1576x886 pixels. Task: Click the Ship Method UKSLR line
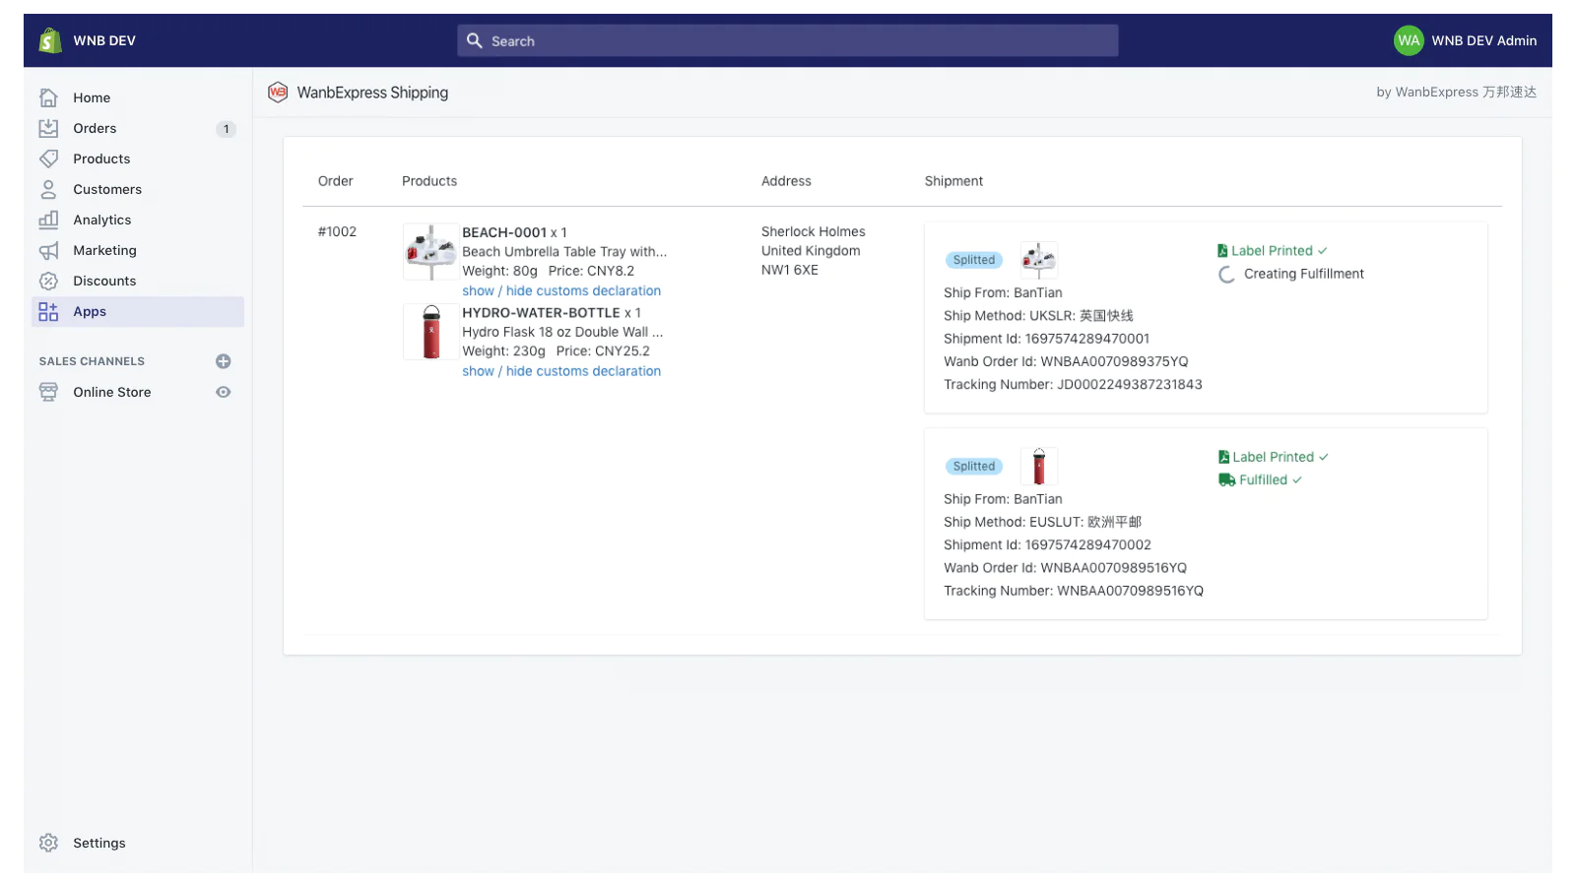(x=1038, y=316)
